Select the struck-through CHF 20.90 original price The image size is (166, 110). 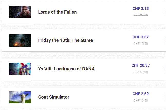pos(141,15)
